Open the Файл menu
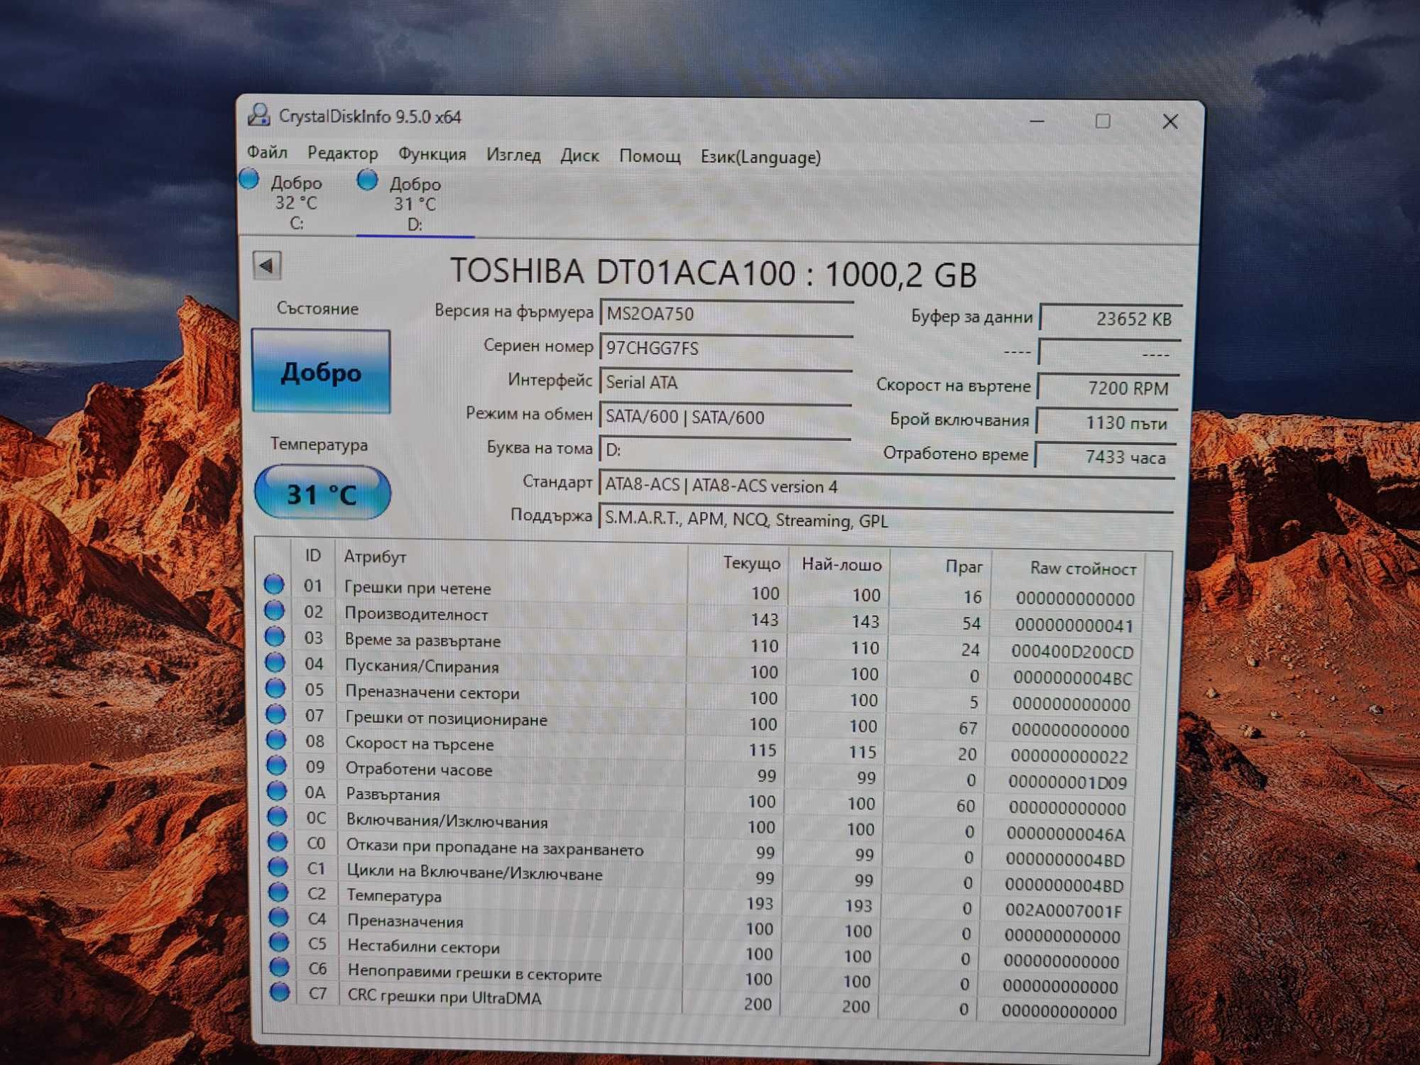The width and height of the screenshot is (1420, 1065). (x=267, y=152)
